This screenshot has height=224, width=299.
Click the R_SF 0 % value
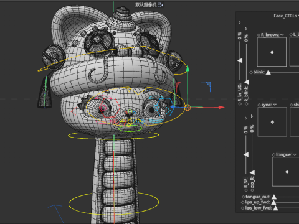tap(246, 129)
